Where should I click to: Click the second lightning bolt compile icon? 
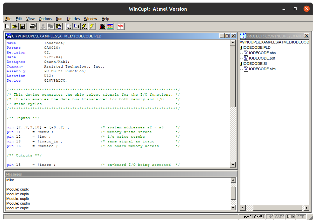pos(92,26)
